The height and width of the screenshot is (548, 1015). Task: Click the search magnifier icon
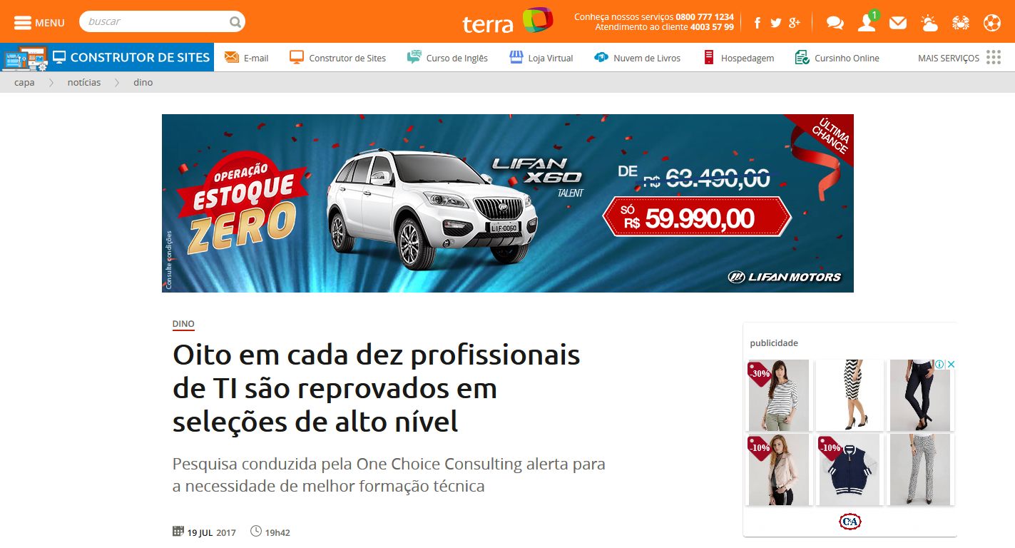(x=235, y=22)
